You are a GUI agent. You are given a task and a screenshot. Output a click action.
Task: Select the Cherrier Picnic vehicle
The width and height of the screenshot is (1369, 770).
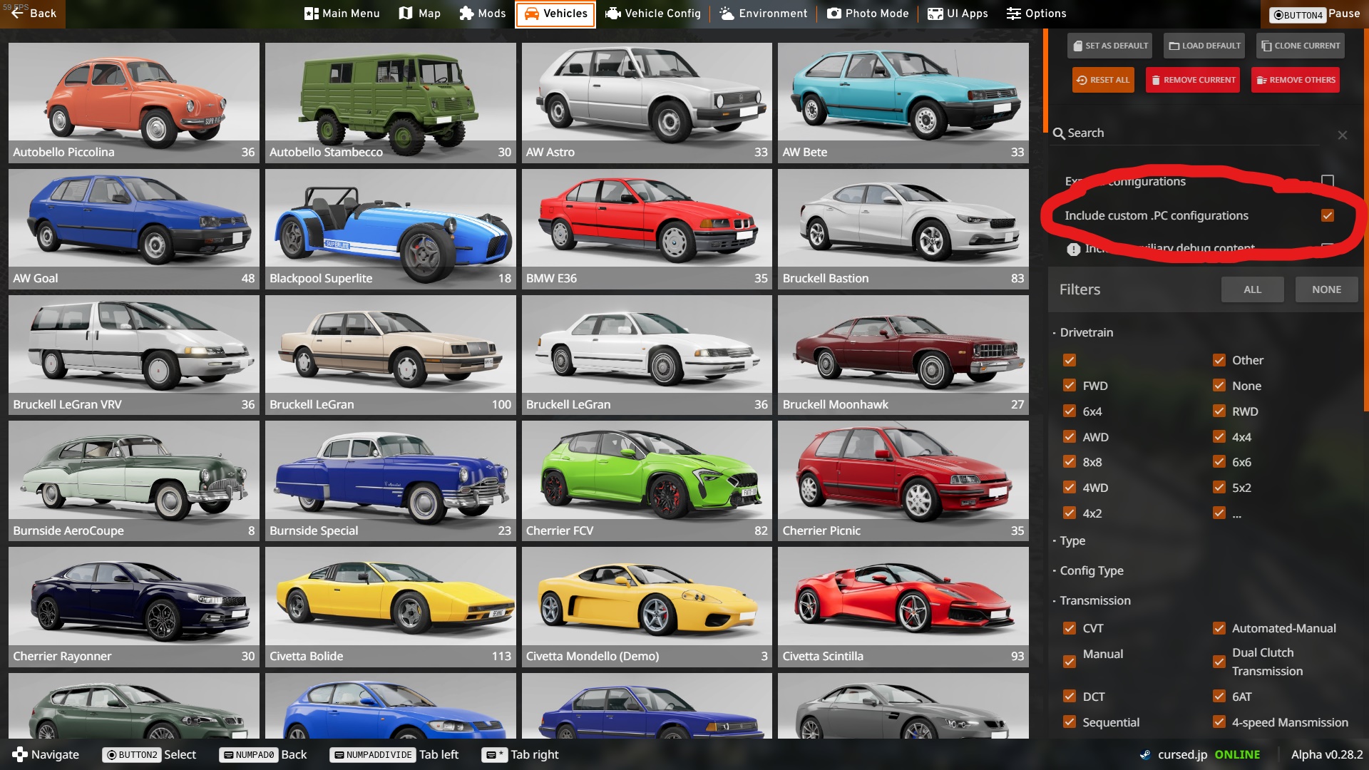click(903, 481)
